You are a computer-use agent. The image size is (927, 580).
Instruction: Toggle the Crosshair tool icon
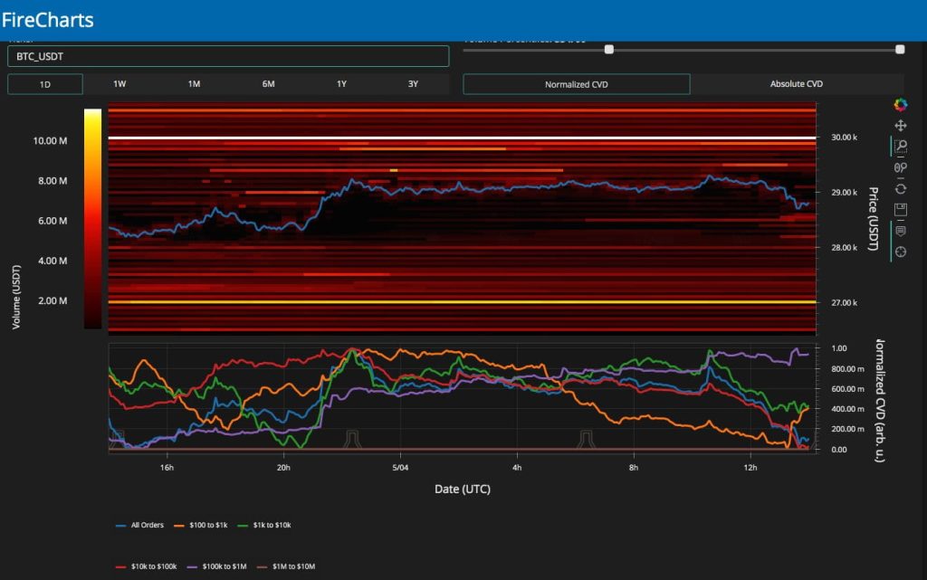pyautogui.click(x=900, y=252)
